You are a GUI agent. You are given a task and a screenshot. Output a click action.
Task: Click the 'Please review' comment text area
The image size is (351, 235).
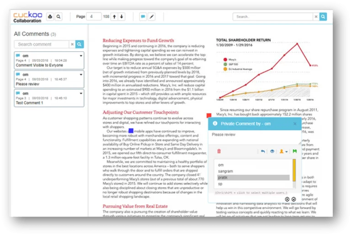255,137
